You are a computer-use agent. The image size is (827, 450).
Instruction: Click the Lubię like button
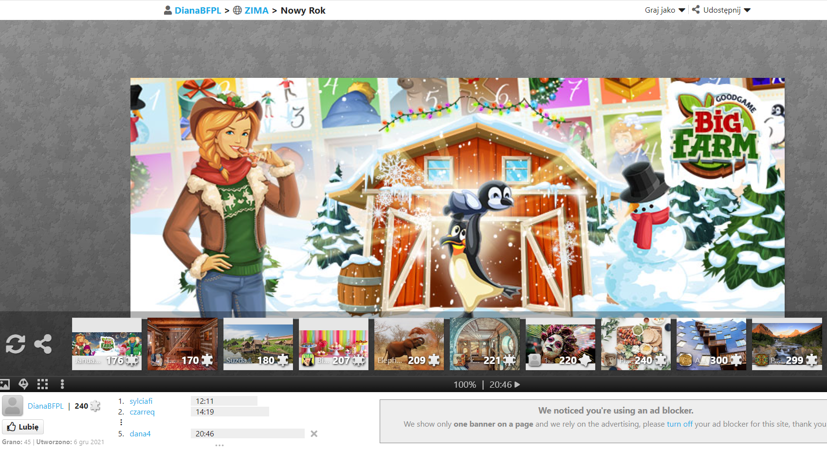23,427
